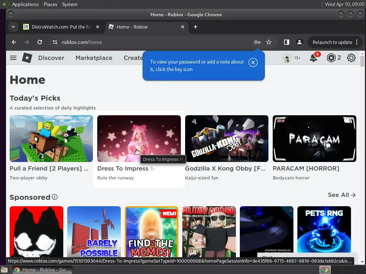Click the user avatar in header
The image size is (366, 274).
[287, 58]
